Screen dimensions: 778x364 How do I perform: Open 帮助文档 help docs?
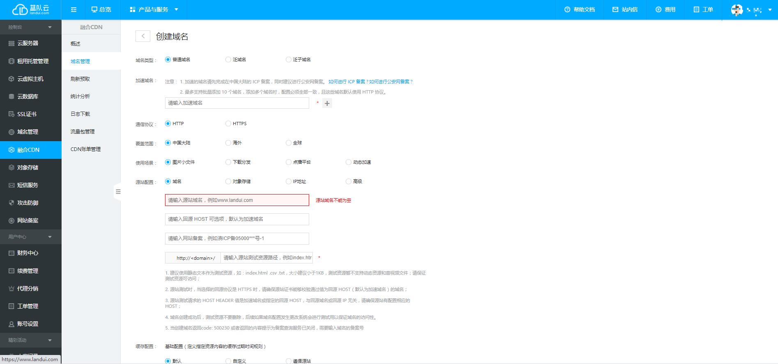click(x=579, y=9)
